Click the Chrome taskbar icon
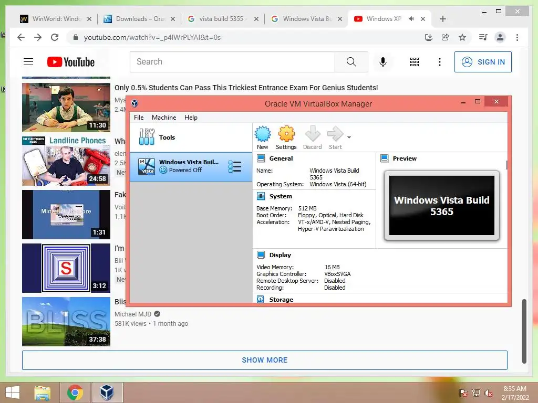Viewport: 538px width, 403px height. tap(75, 393)
